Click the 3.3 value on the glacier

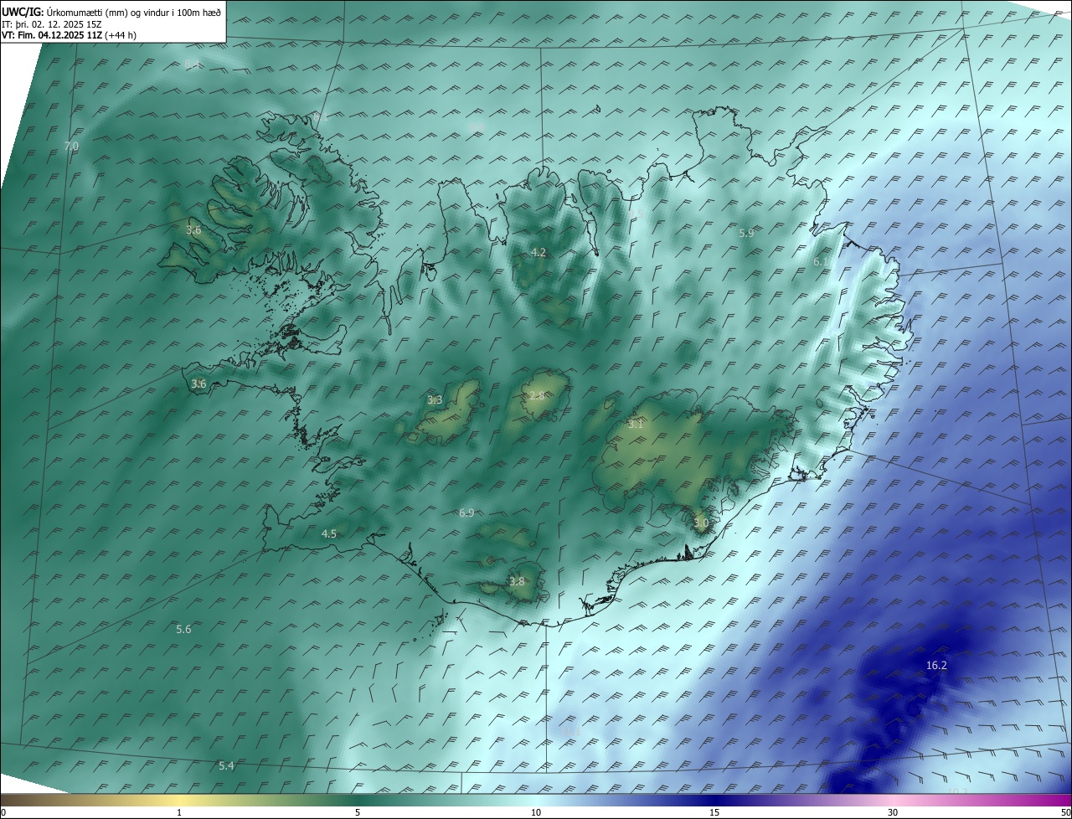coord(435,400)
